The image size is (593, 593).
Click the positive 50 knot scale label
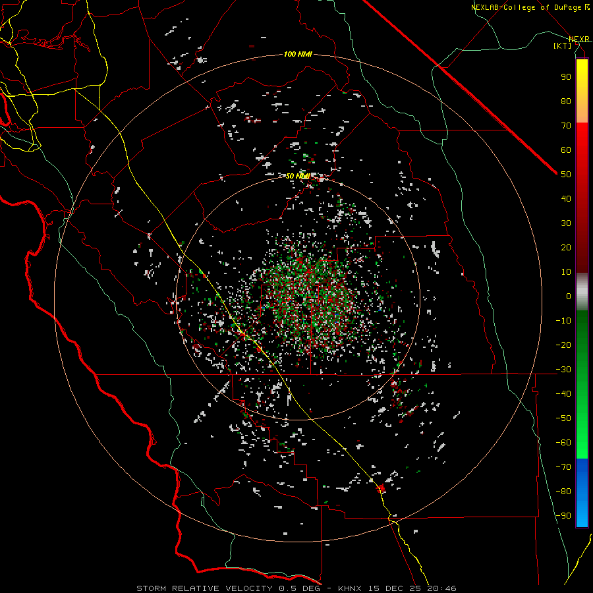coord(566,175)
